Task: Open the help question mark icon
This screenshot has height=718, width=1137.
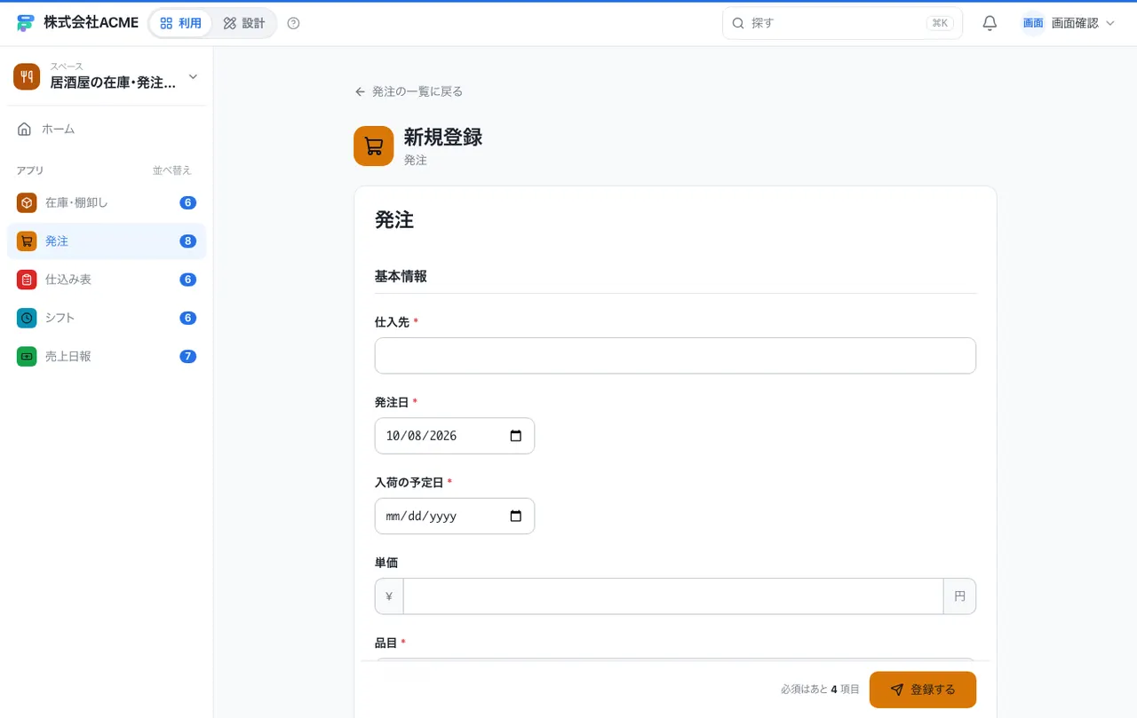Action: [x=294, y=23]
